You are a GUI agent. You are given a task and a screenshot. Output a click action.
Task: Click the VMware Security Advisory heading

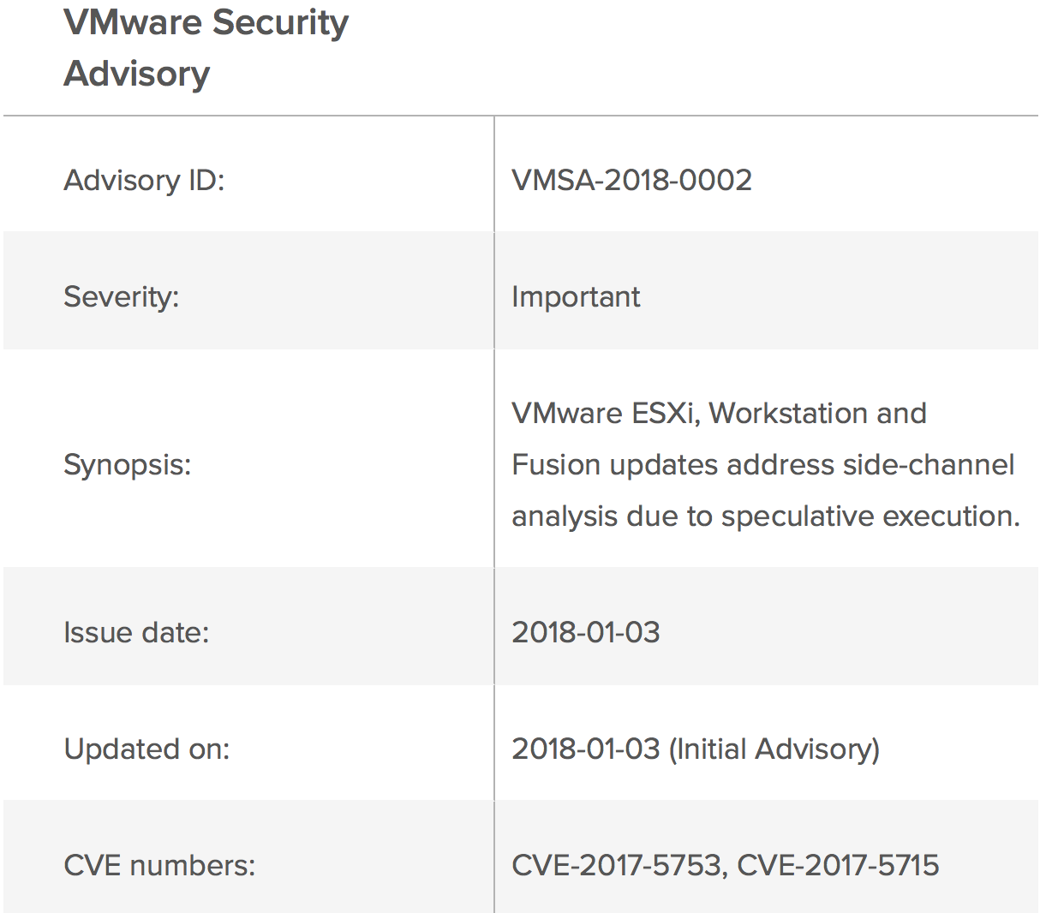206,47
